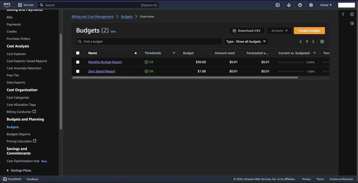Open the Actions dropdown
Viewport: 358px width, 183px height.
click(279, 31)
